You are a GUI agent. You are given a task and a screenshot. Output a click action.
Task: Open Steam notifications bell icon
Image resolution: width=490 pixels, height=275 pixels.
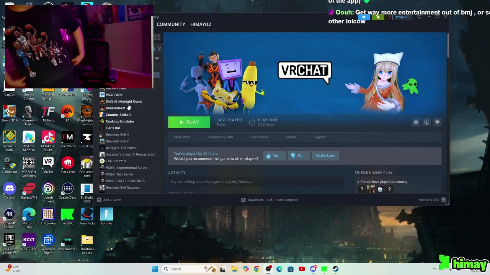378,17
